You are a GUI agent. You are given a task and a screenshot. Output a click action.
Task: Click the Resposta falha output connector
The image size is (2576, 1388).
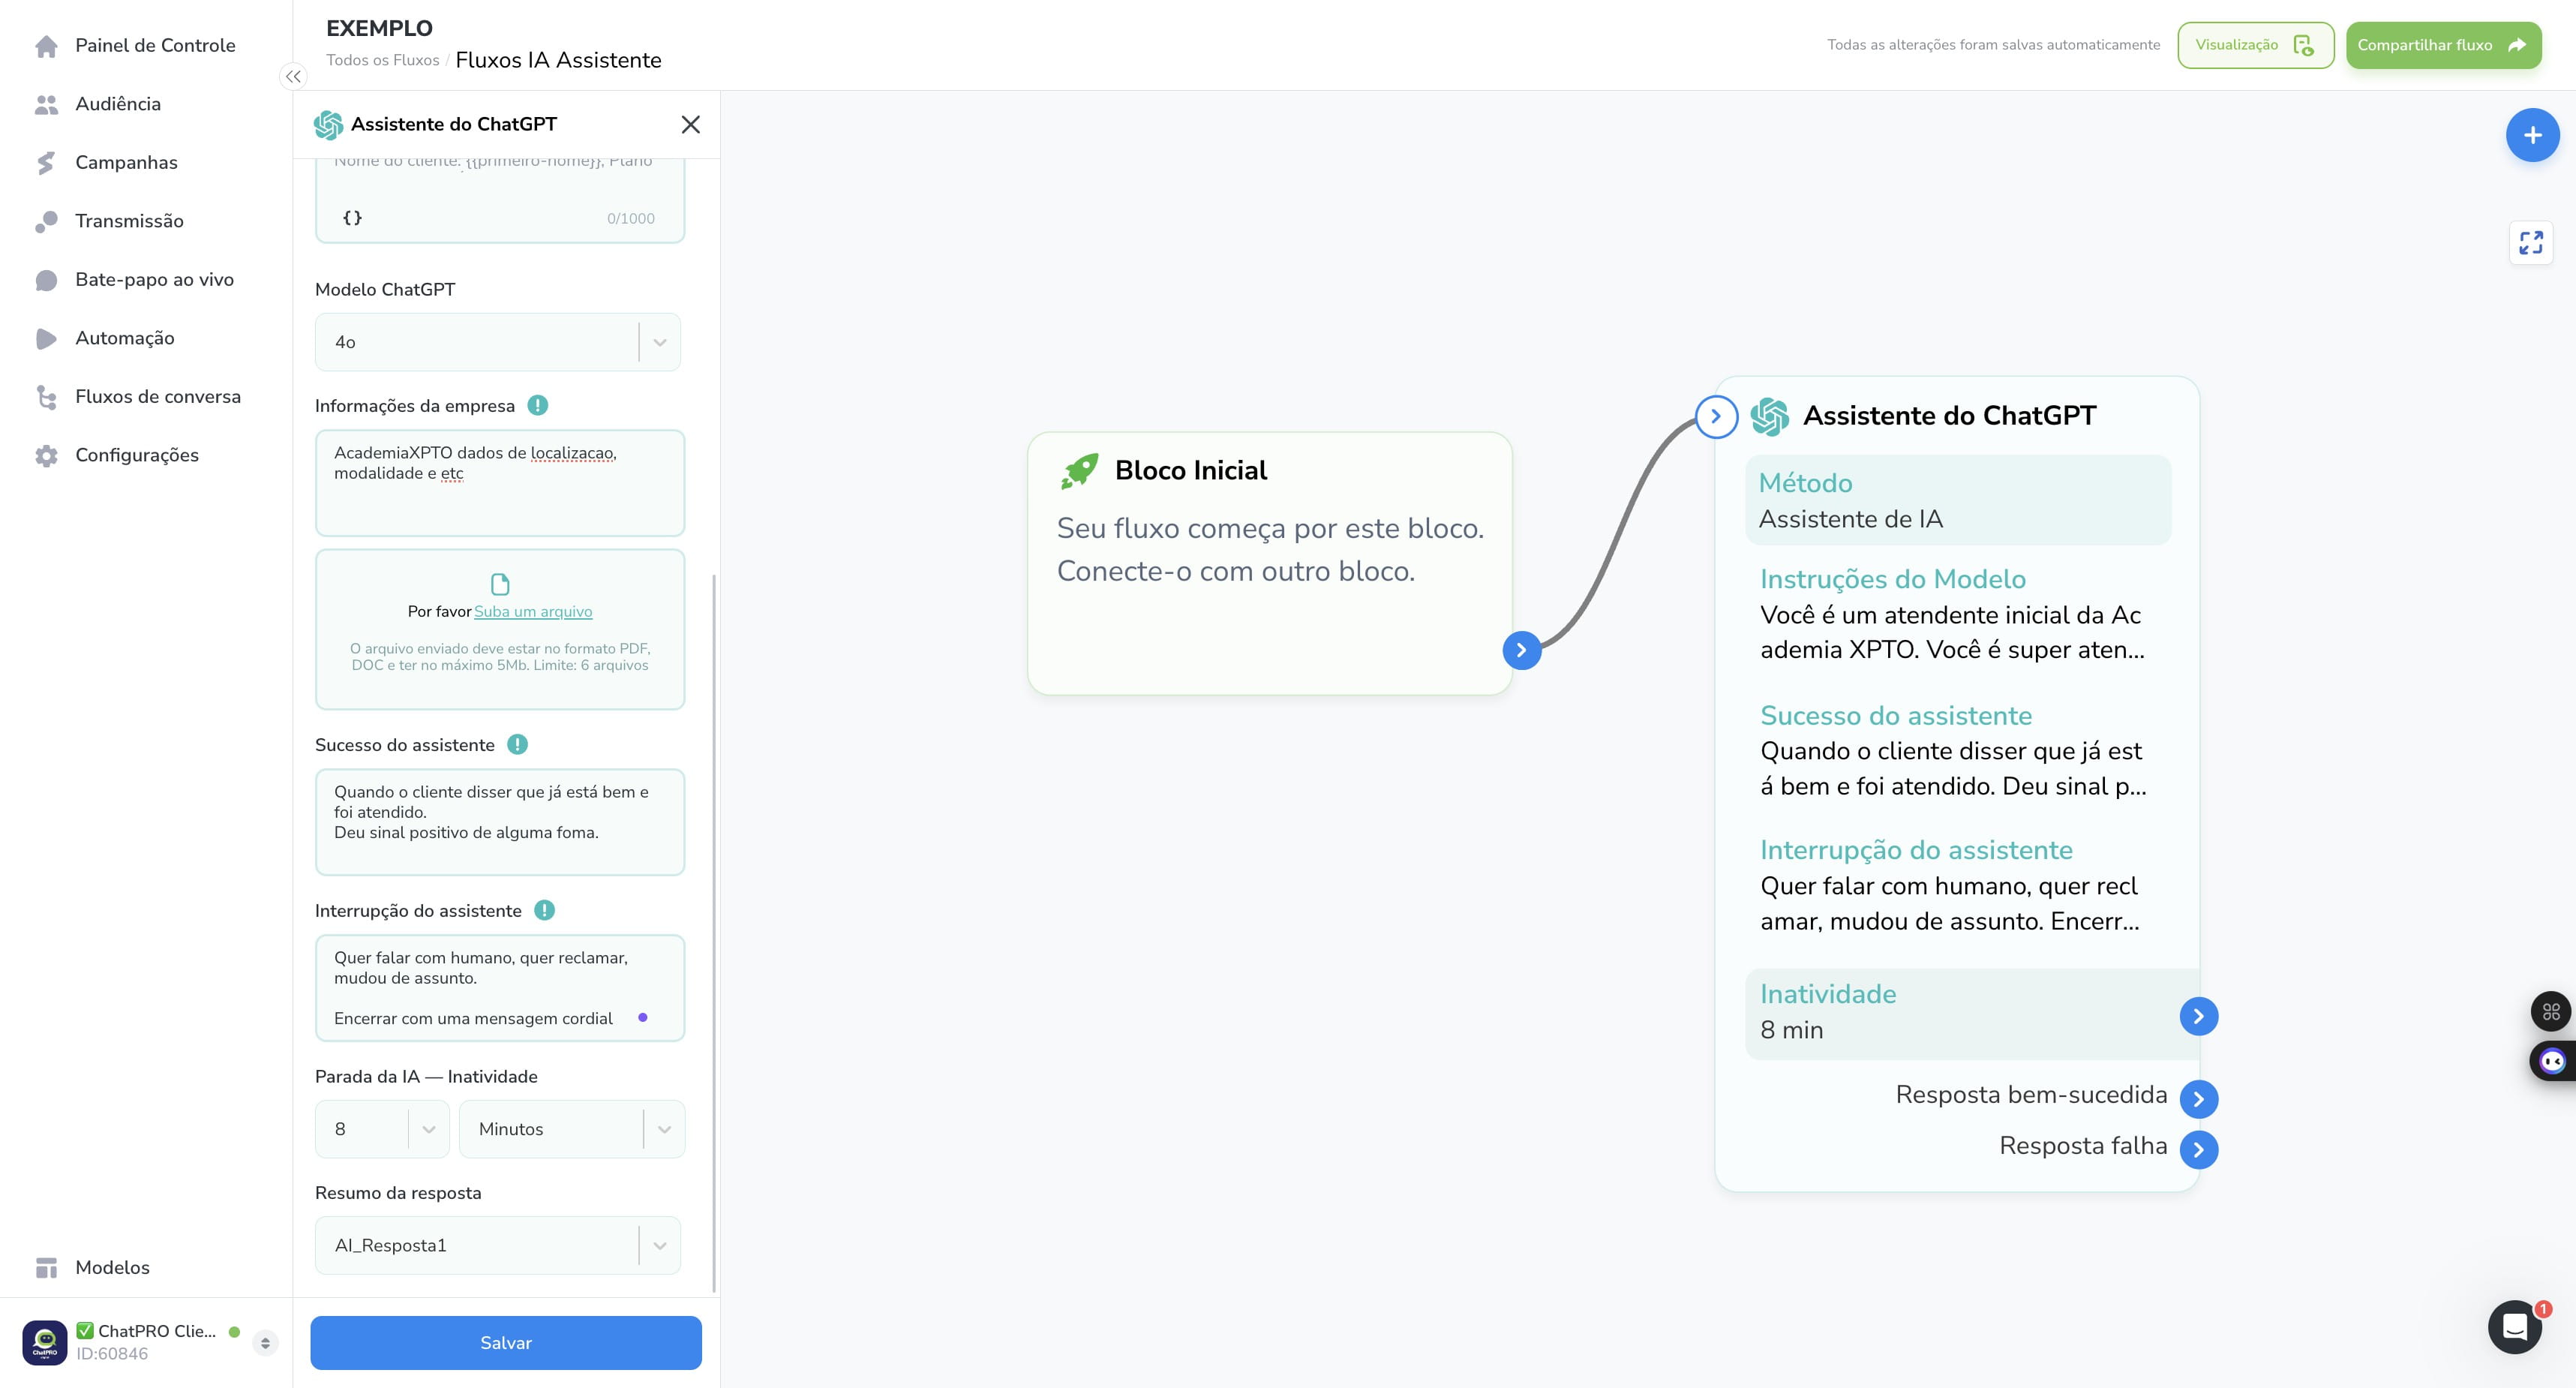click(2198, 1150)
